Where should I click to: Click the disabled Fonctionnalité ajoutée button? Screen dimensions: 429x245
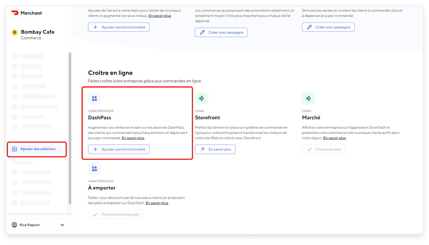(x=116, y=215)
